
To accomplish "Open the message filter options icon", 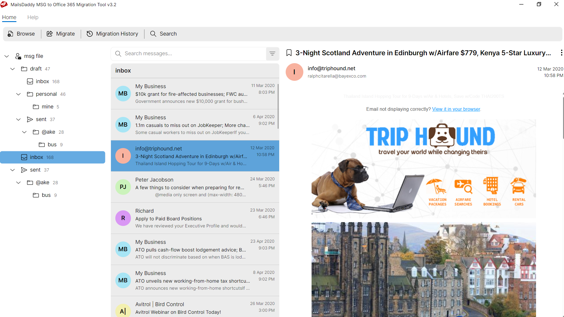I will pyautogui.click(x=272, y=53).
